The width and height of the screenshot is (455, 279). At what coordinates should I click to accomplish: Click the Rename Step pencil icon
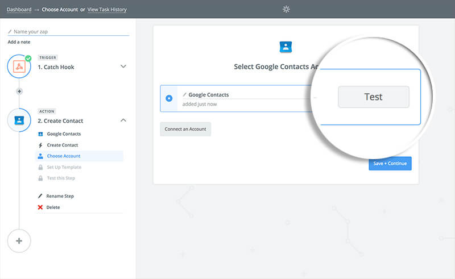(x=40, y=196)
